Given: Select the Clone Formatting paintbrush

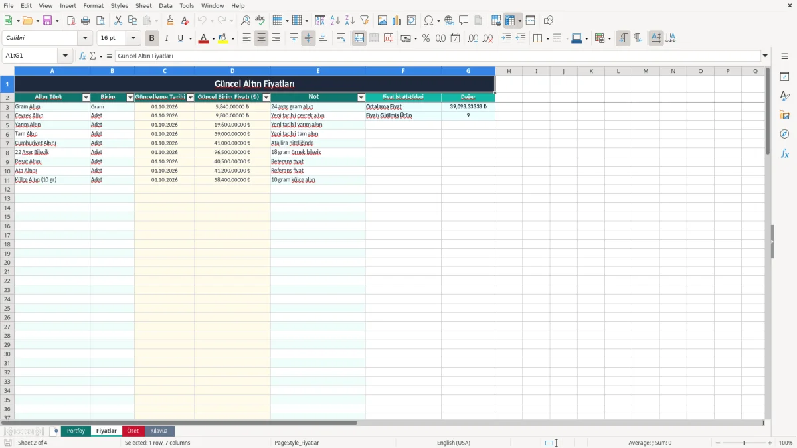Looking at the screenshot, I should click(x=171, y=21).
